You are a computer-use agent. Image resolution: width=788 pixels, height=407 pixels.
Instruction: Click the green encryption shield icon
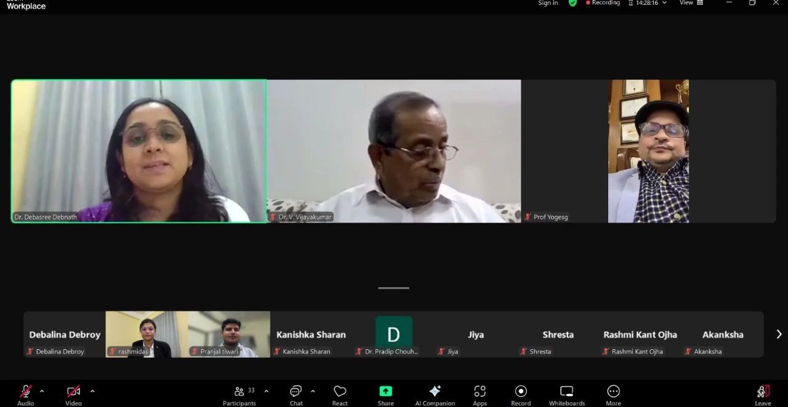click(x=573, y=3)
